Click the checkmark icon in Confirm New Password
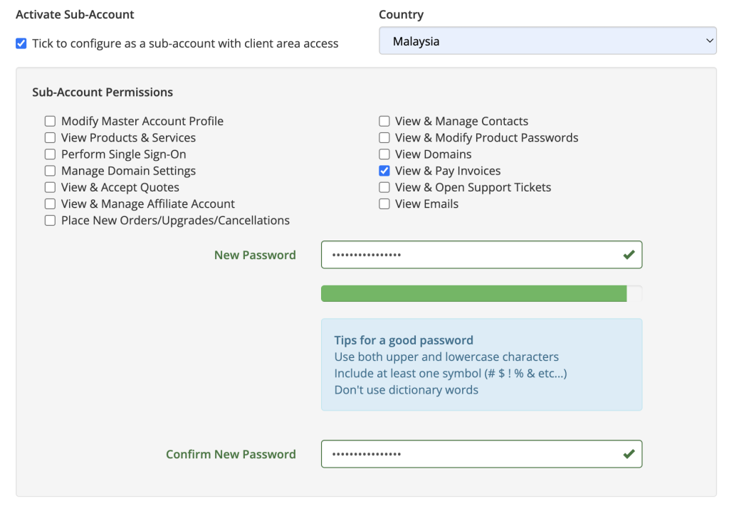 pos(629,454)
